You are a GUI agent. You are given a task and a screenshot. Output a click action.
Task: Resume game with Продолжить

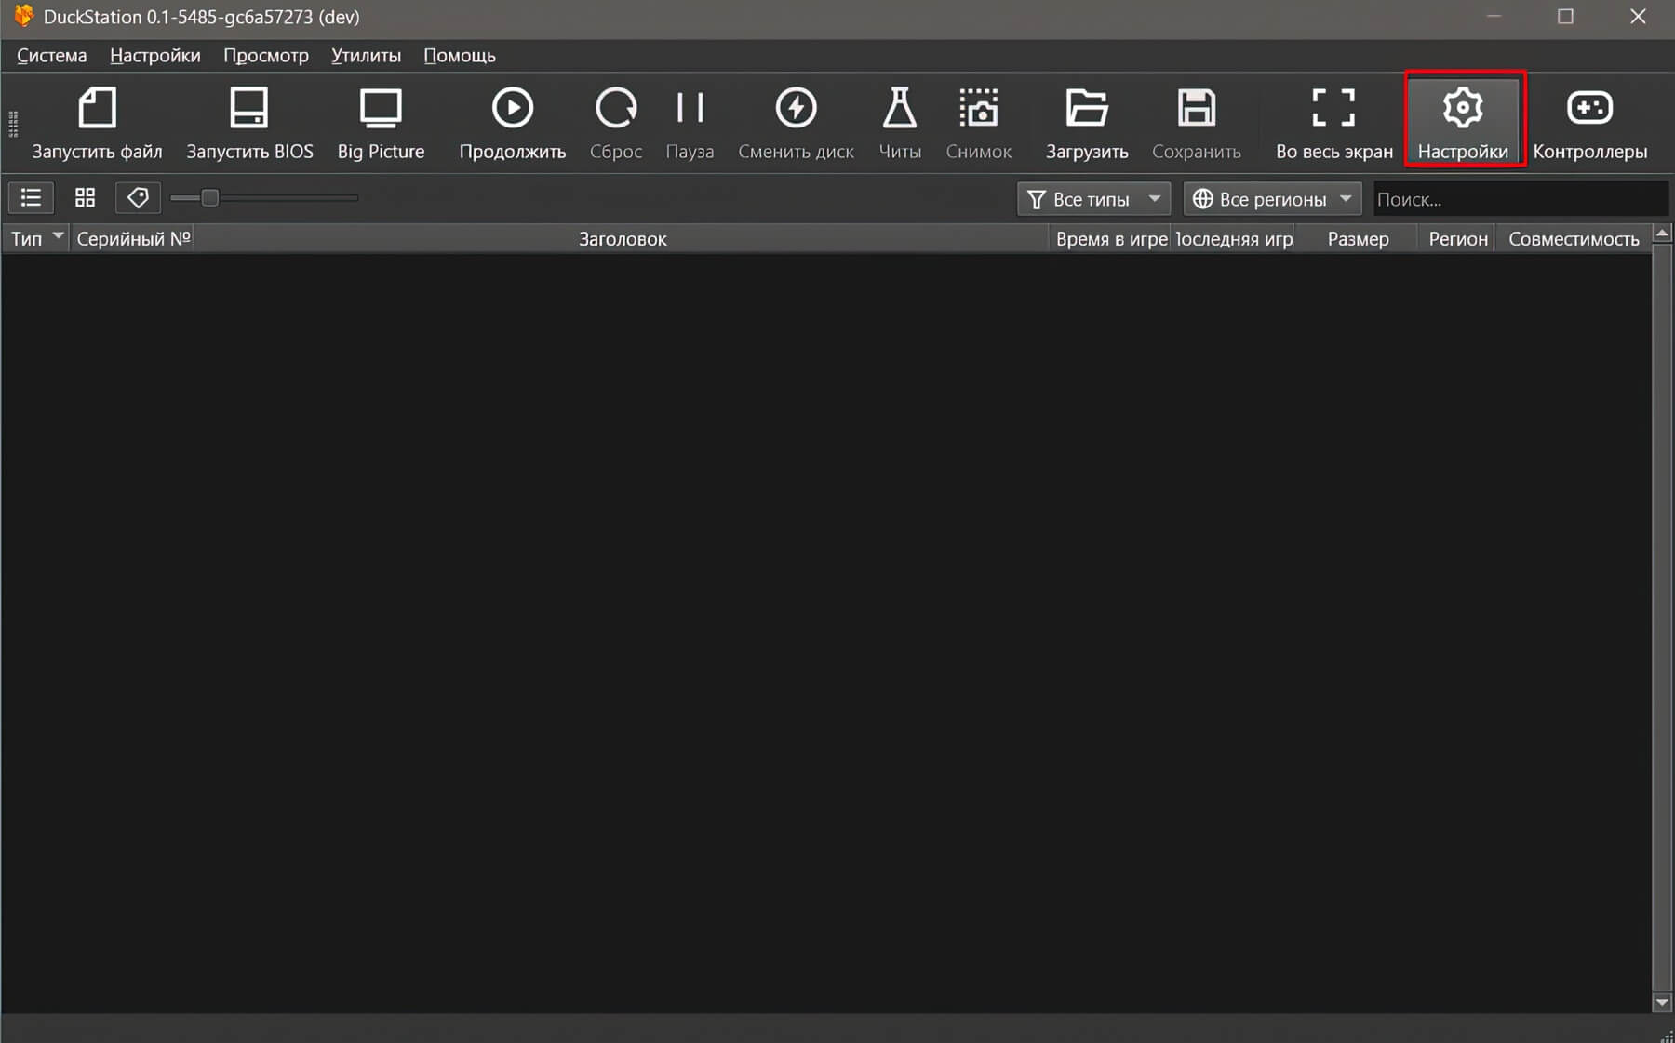click(513, 123)
